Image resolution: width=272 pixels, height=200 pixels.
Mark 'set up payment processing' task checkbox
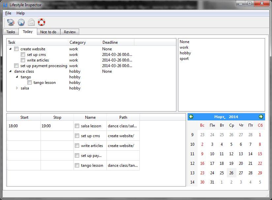16,66
